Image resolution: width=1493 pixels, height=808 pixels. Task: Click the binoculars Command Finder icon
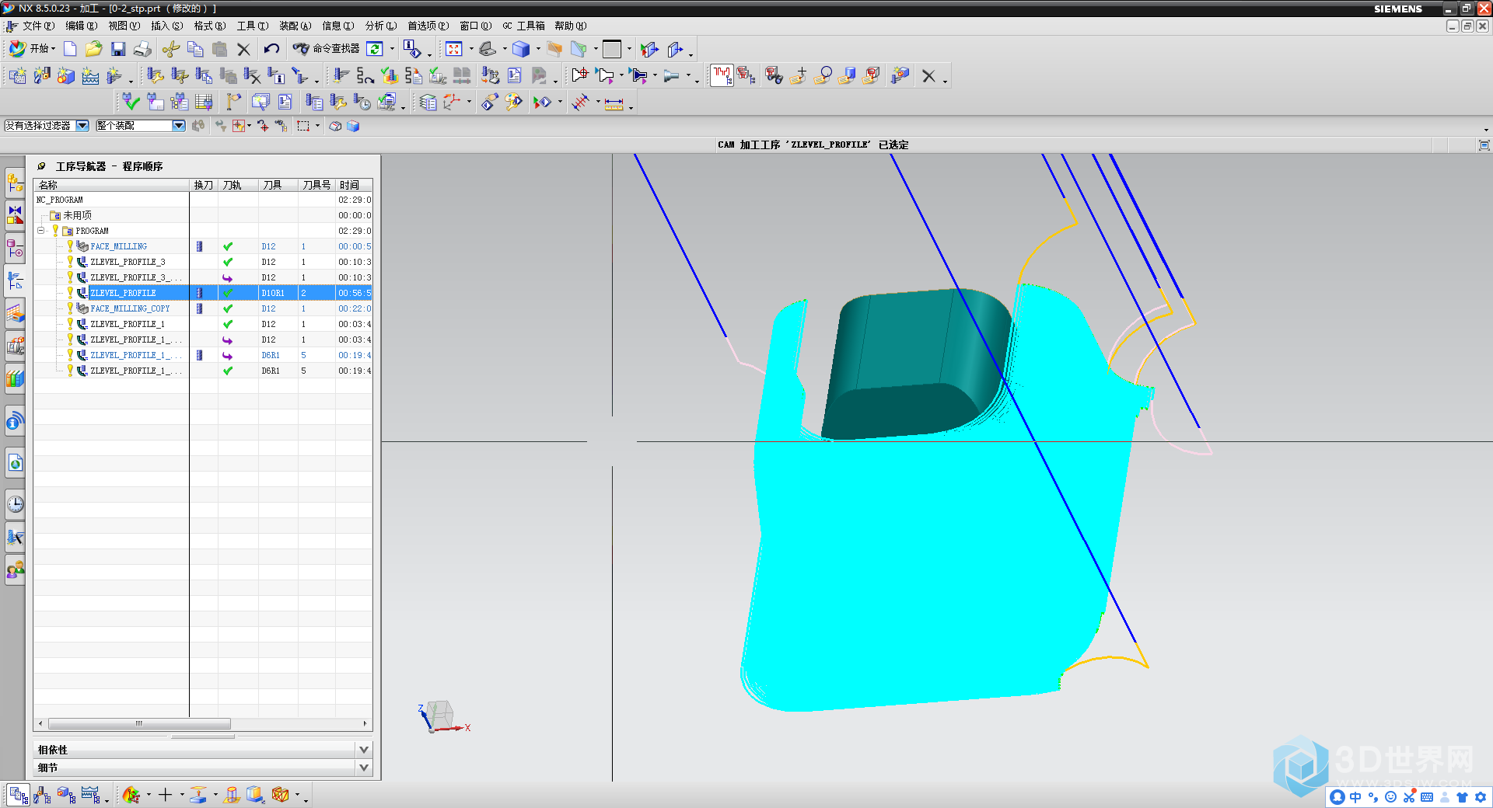[x=301, y=49]
